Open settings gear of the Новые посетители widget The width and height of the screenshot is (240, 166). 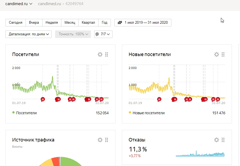(x=216, y=54)
